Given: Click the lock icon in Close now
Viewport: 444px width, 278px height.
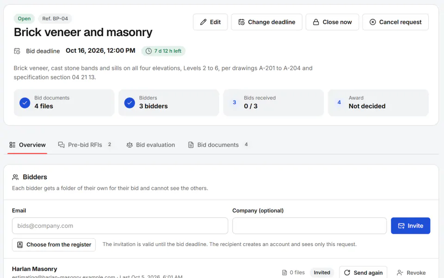Looking at the screenshot, I should coord(316,22).
